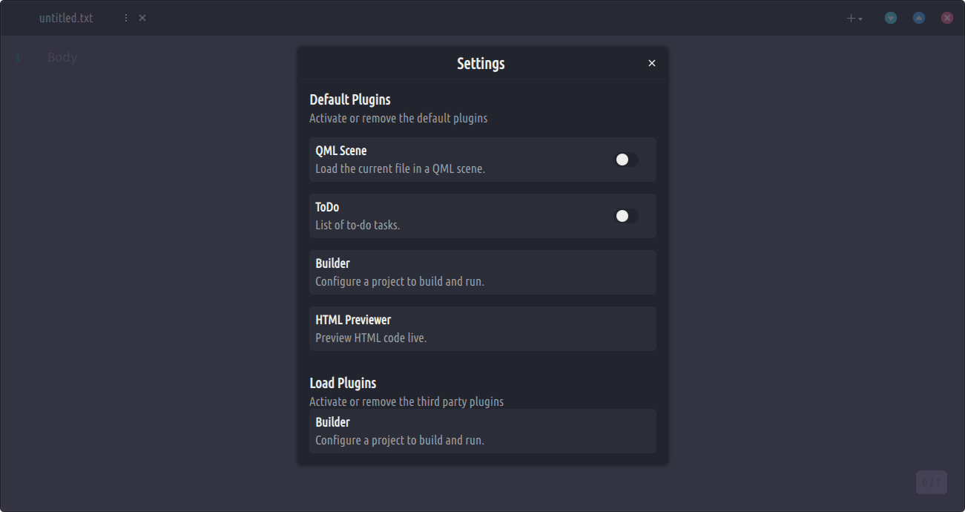Click the Settings dialog title
Image resolution: width=965 pixels, height=512 pixels.
tap(481, 64)
